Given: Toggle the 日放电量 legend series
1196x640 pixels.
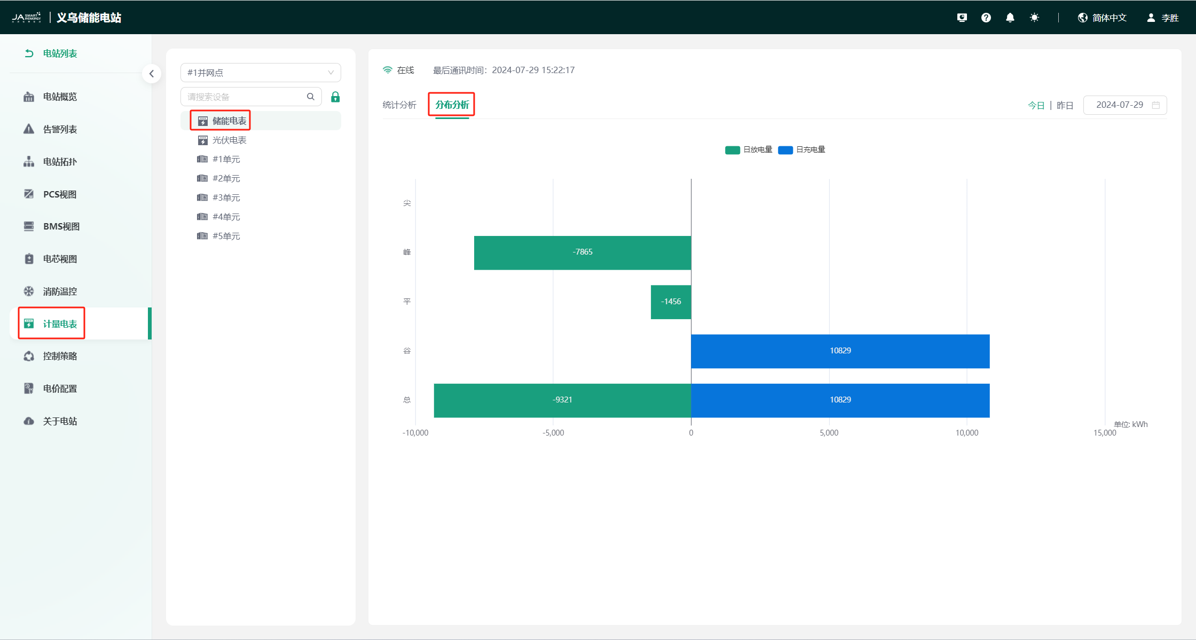Looking at the screenshot, I should click(757, 149).
